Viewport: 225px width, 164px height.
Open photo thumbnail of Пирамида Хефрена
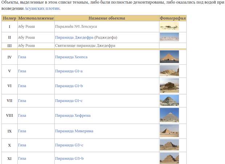click(169, 115)
